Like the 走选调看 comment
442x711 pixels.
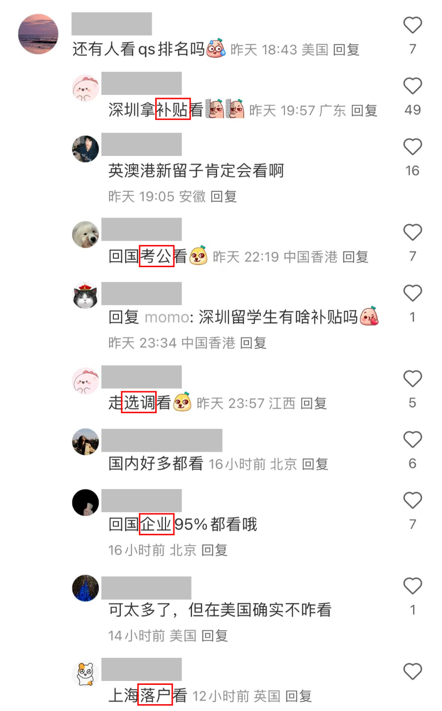point(413,379)
